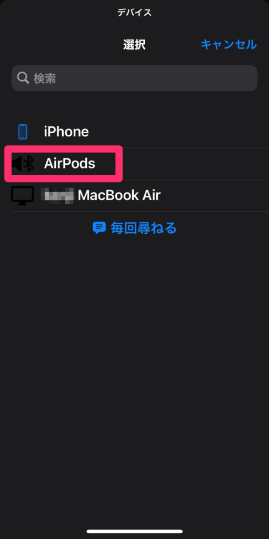The height and width of the screenshot is (539, 269).
Task: Tap the キャンセル button
Action: click(x=228, y=44)
